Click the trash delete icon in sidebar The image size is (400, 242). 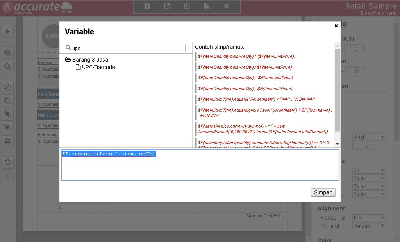point(7,142)
